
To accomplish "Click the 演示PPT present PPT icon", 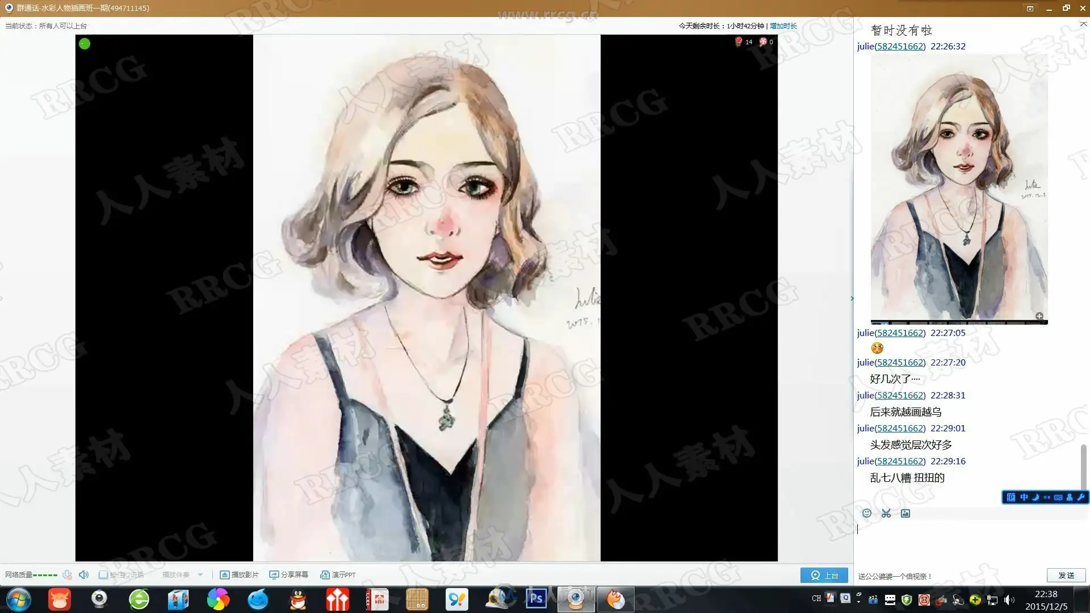I will pyautogui.click(x=325, y=575).
